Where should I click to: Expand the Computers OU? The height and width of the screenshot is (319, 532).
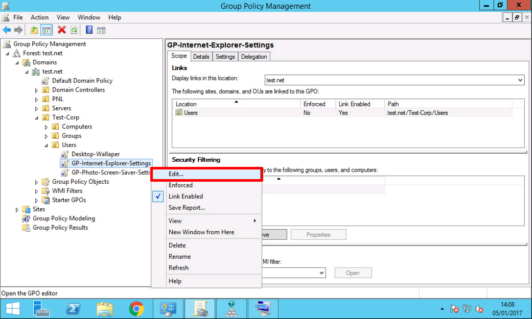tap(47, 127)
